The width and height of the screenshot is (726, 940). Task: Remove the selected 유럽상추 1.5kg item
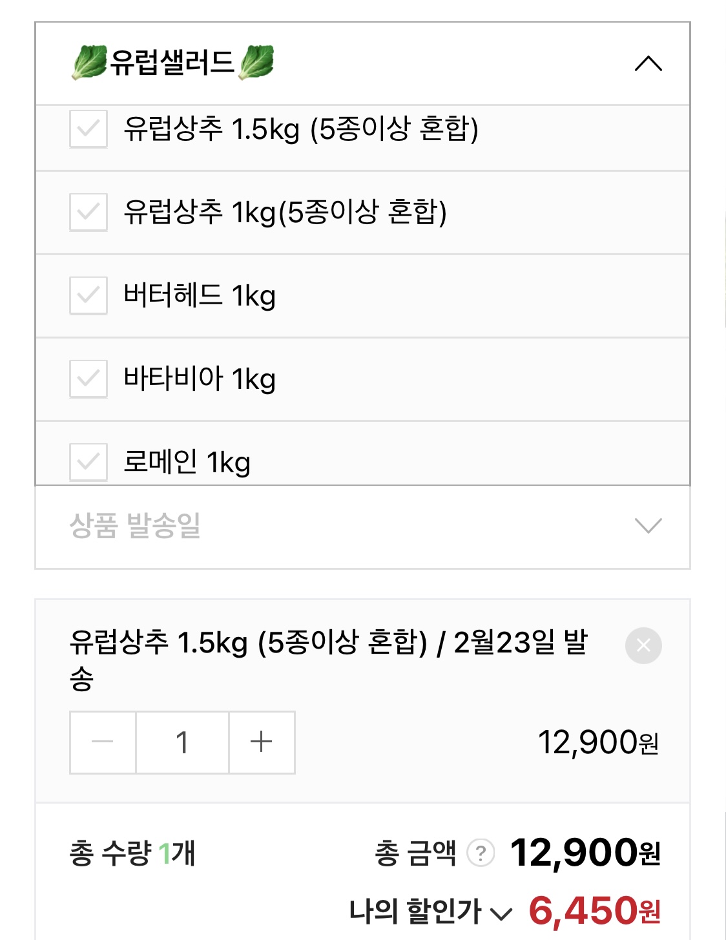coord(643,645)
